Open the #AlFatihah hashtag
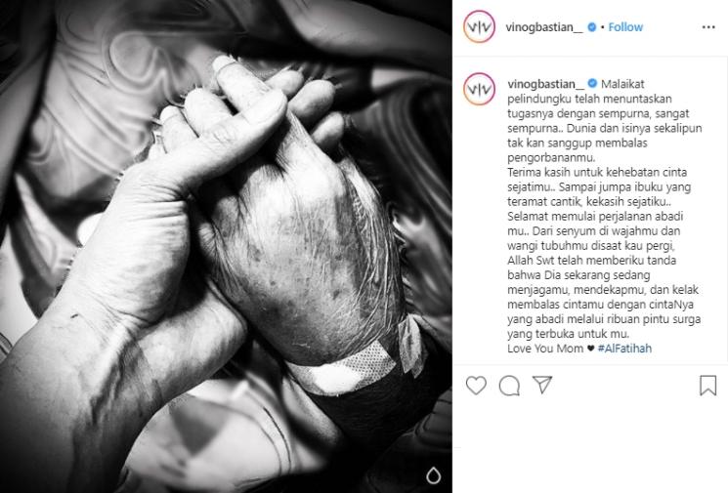This screenshot has height=493, width=728. tap(624, 349)
